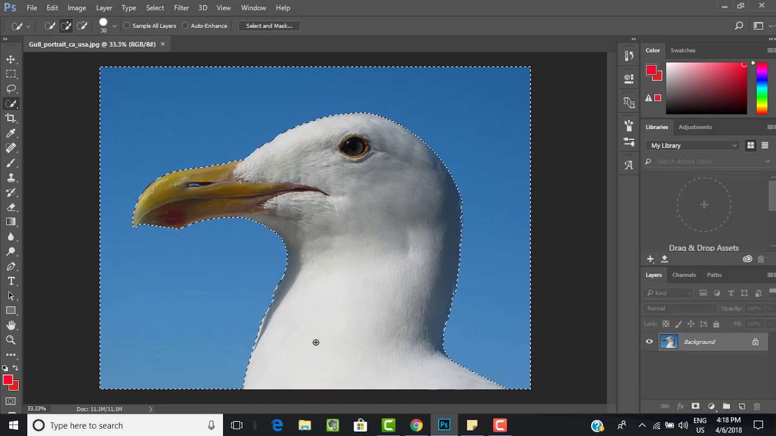Choose Add to Selection mode option

tap(65, 26)
